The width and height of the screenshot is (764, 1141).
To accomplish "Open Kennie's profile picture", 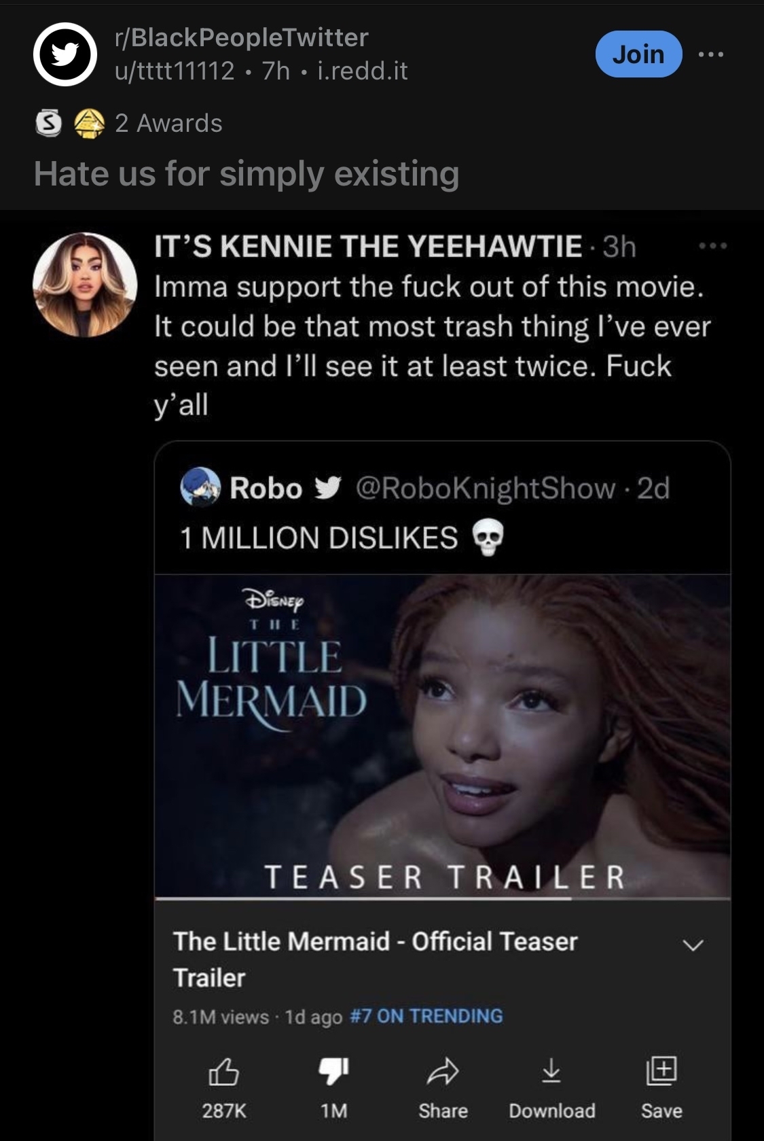I will (x=85, y=285).
